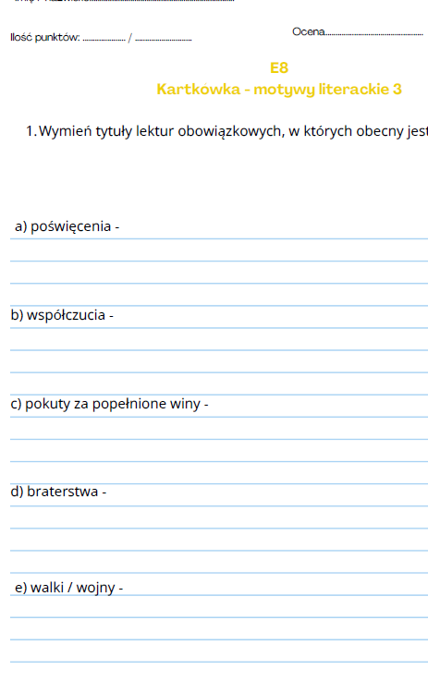The image size is (428, 681).
Task: Select the 'E8' heading
Action: coord(279,68)
